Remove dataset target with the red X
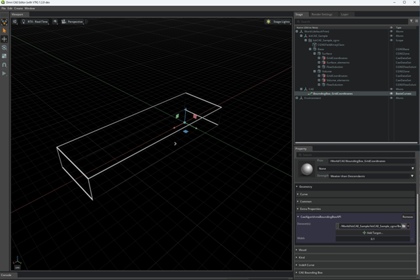The height and width of the screenshot is (280, 420). coord(408,226)
